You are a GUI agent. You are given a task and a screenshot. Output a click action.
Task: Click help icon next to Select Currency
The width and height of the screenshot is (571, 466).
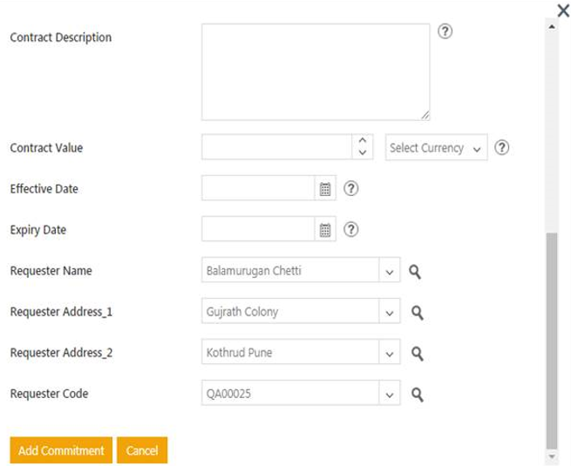click(x=501, y=147)
